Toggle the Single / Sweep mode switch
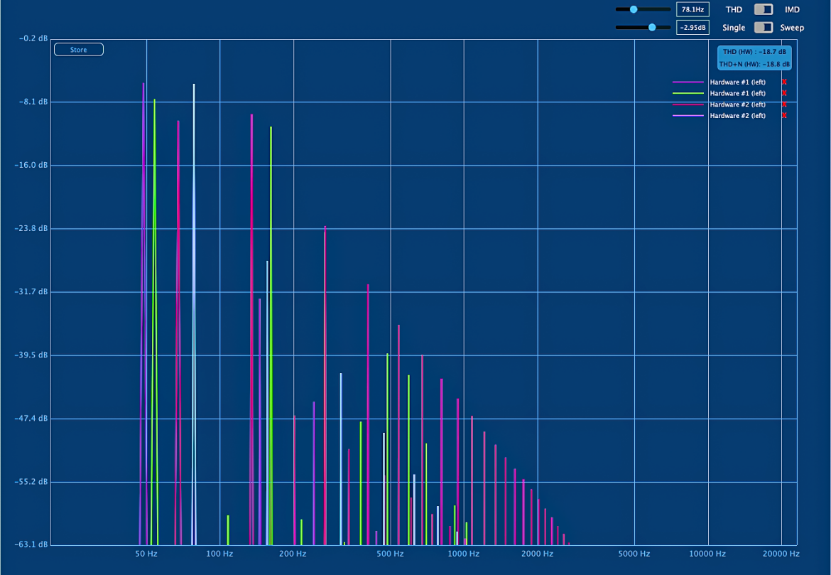This screenshot has width=831, height=575. click(x=763, y=28)
